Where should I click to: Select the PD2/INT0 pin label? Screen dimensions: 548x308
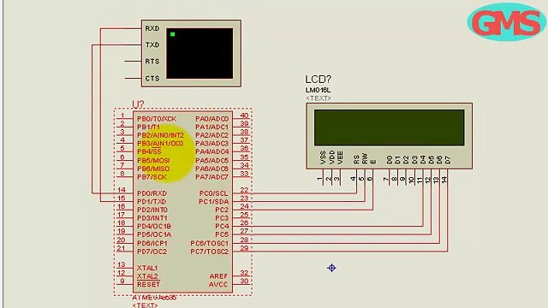152,210
